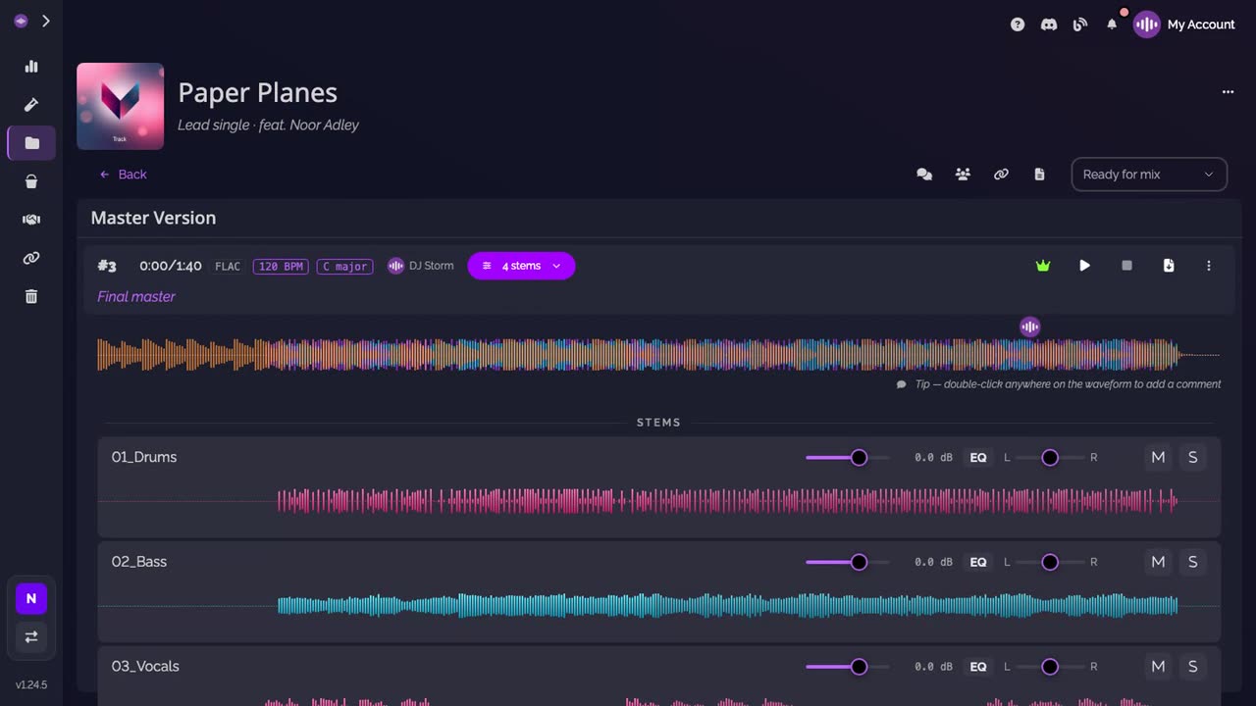Copy the track share link icon

coord(1001,175)
